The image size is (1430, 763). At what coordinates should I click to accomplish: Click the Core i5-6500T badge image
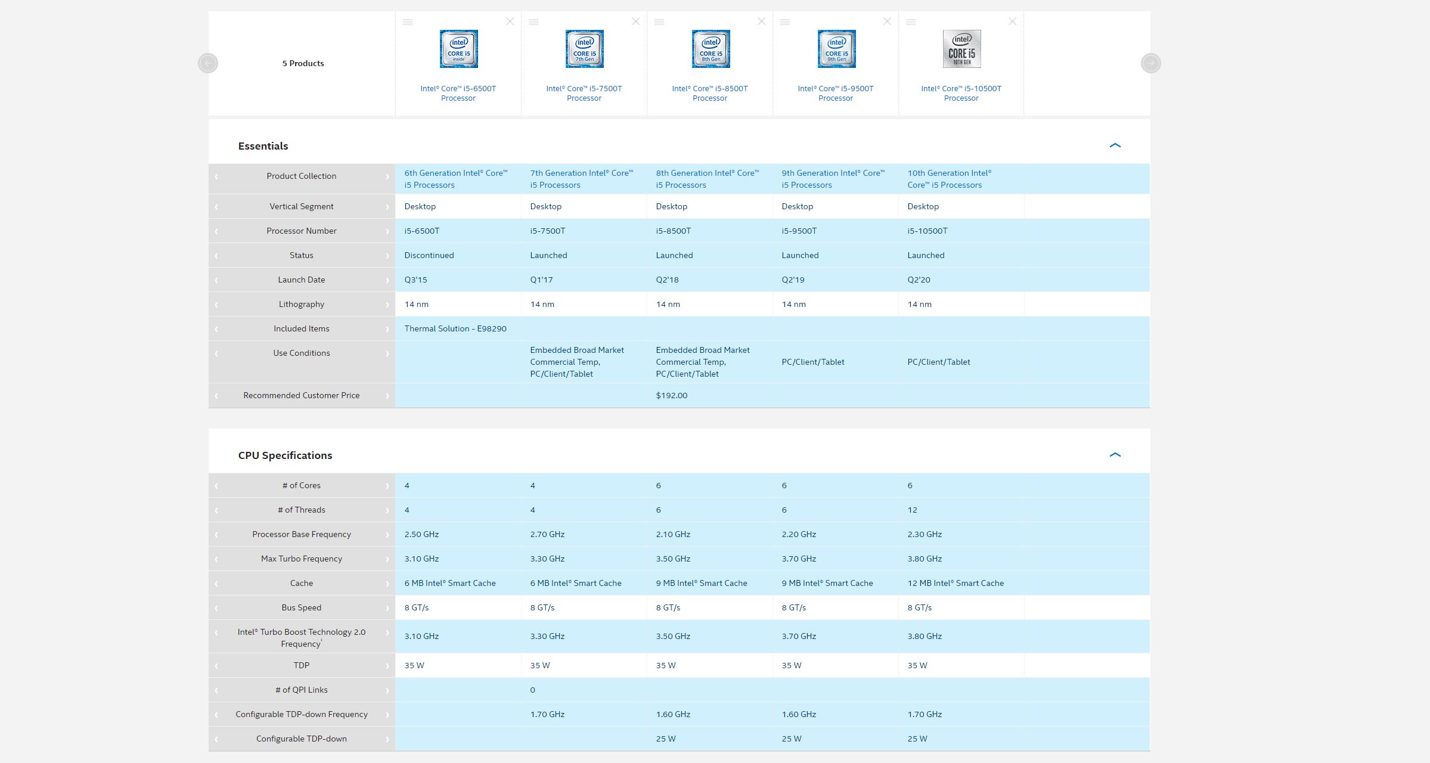coord(458,49)
